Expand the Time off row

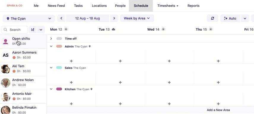(51, 39)
